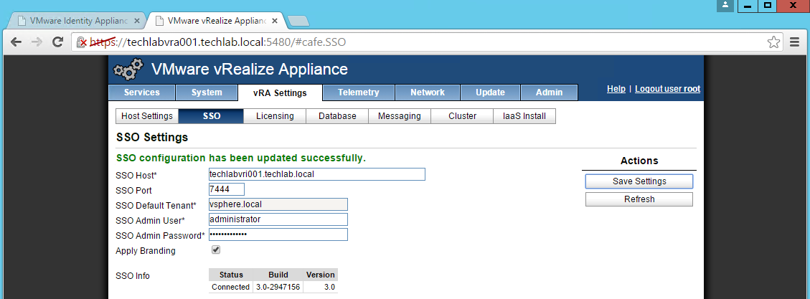Go back using browser back arrow
Viewport: 810px width, 299px height.
(16, 42)
